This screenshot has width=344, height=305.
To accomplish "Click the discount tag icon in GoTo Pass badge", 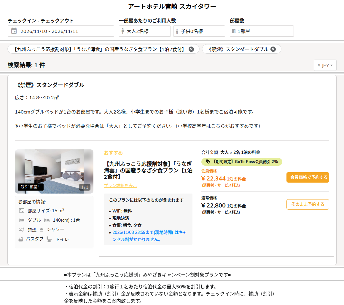I will [208, 162].
